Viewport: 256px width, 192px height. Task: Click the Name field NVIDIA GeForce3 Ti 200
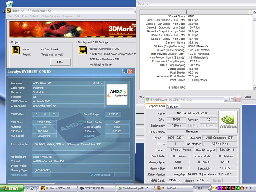tap(192, 113)
